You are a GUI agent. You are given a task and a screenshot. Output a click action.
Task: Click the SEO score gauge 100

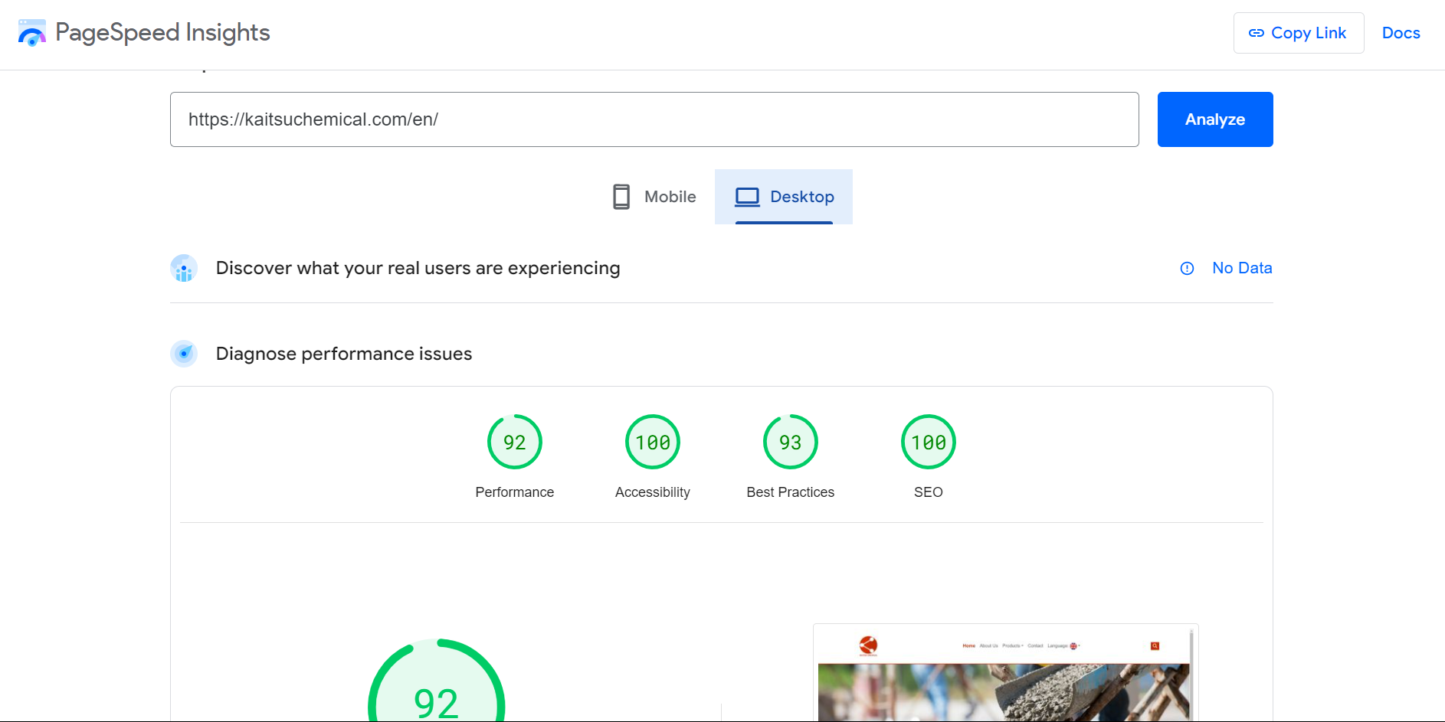pyautogui.click(x=929, y=442)
